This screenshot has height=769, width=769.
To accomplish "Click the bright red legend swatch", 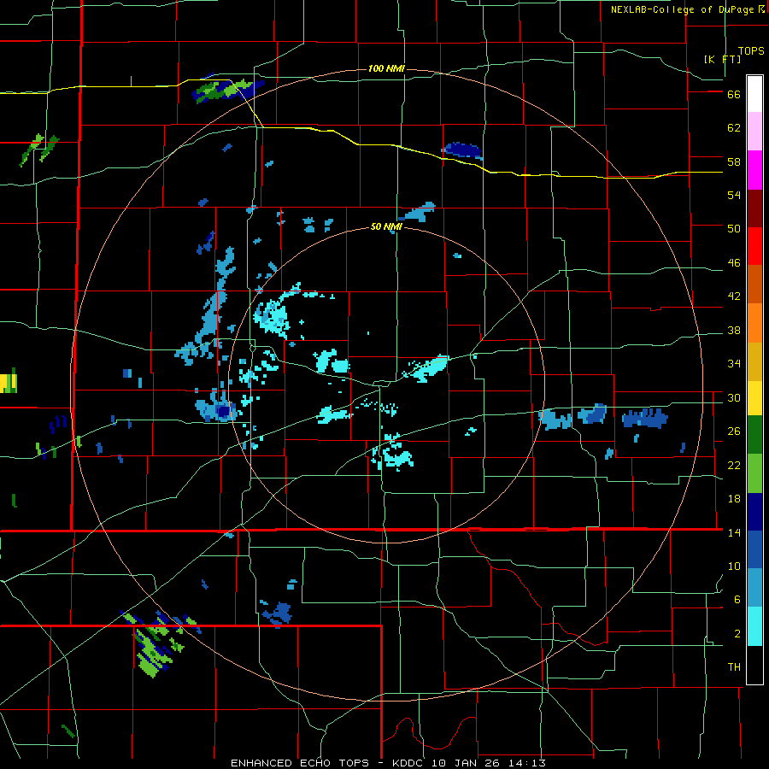I will (754, 246).
